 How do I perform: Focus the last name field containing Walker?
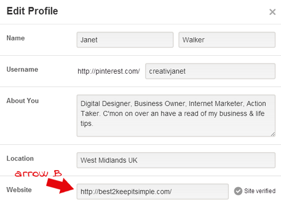click(x=227, y=40)
